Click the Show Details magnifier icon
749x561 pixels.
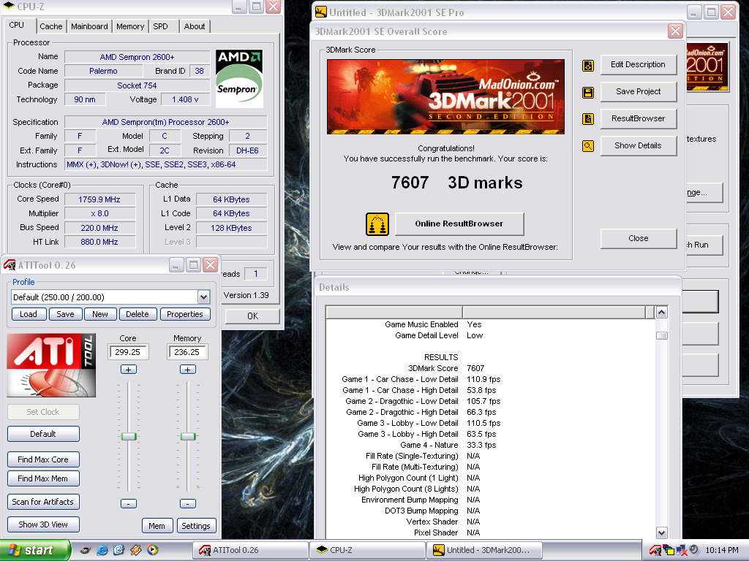click(588, 146)
